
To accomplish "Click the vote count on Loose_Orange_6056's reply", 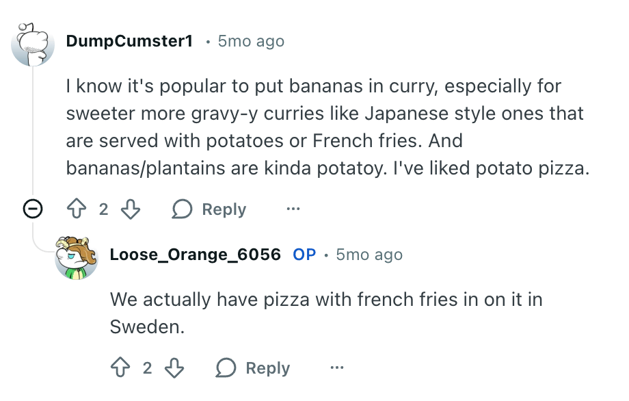I will 147,367.
